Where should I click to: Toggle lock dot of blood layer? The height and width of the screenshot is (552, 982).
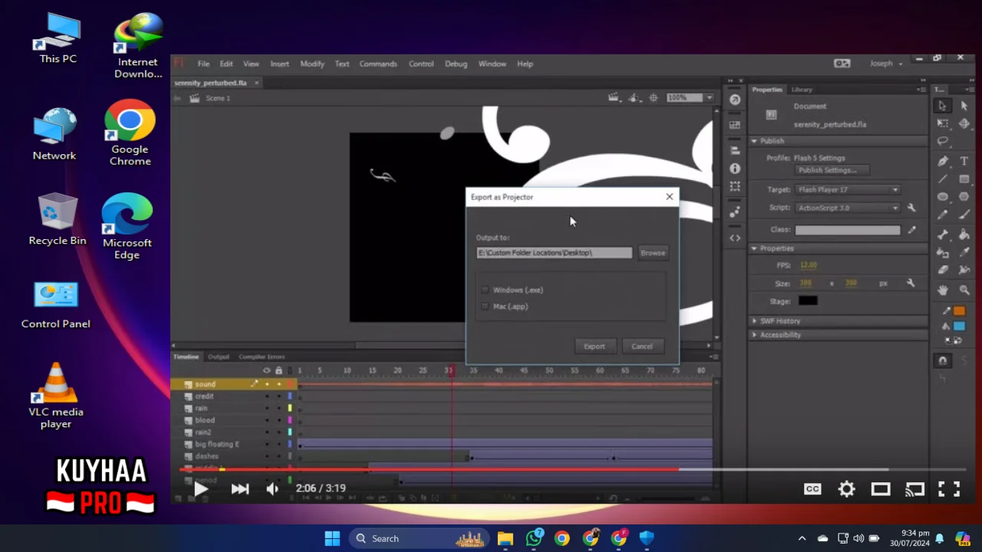tap(278, 420)
